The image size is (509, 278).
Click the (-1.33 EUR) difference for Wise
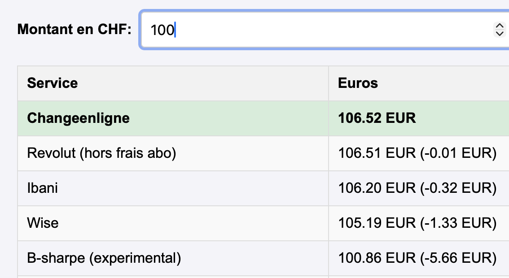click(x=458, y=223)
